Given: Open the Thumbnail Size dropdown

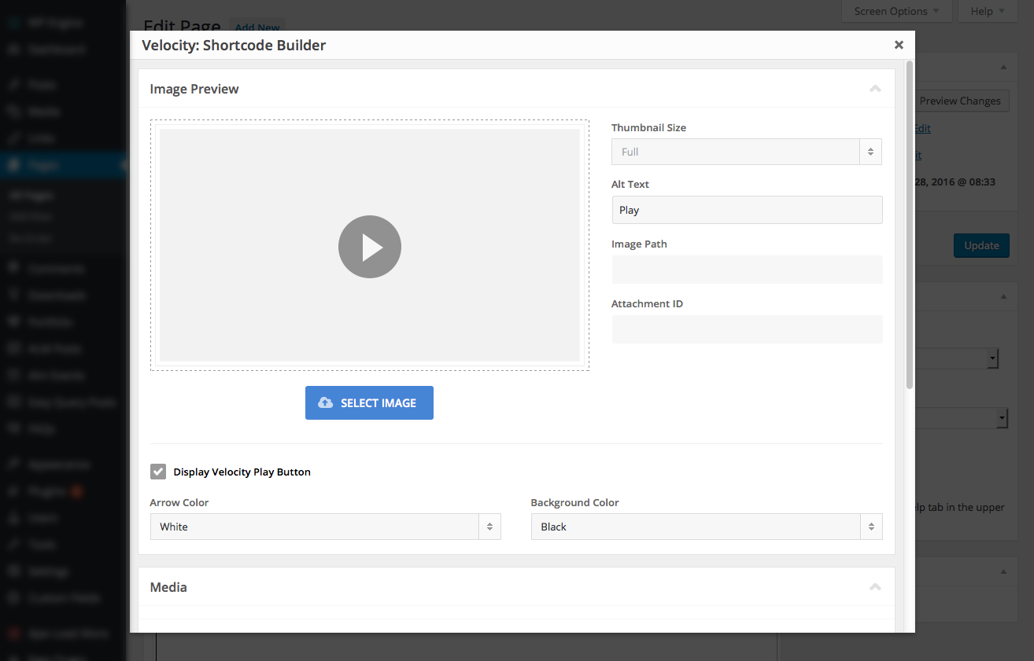Looking at the screenshot, I should [747, 152].
